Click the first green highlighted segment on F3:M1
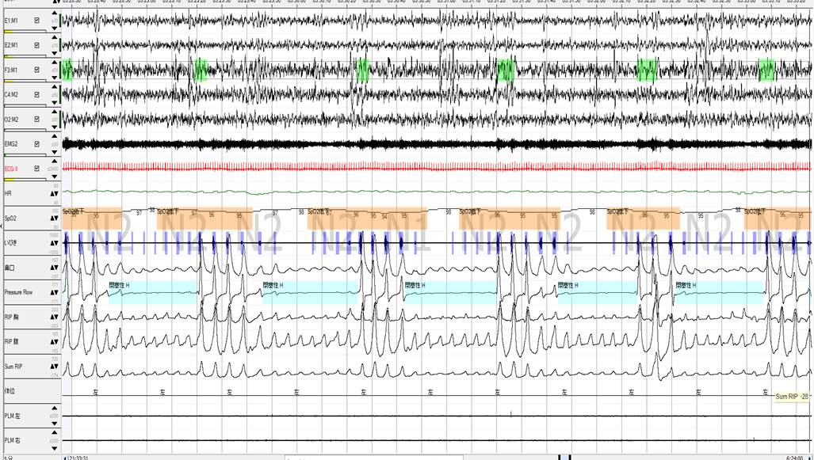 67,70
